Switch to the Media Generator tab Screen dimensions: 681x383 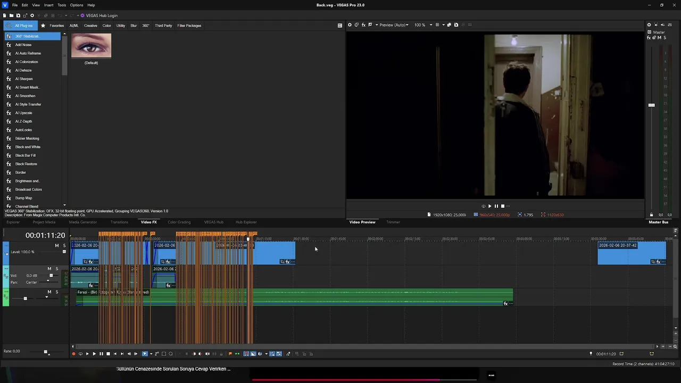83,222
